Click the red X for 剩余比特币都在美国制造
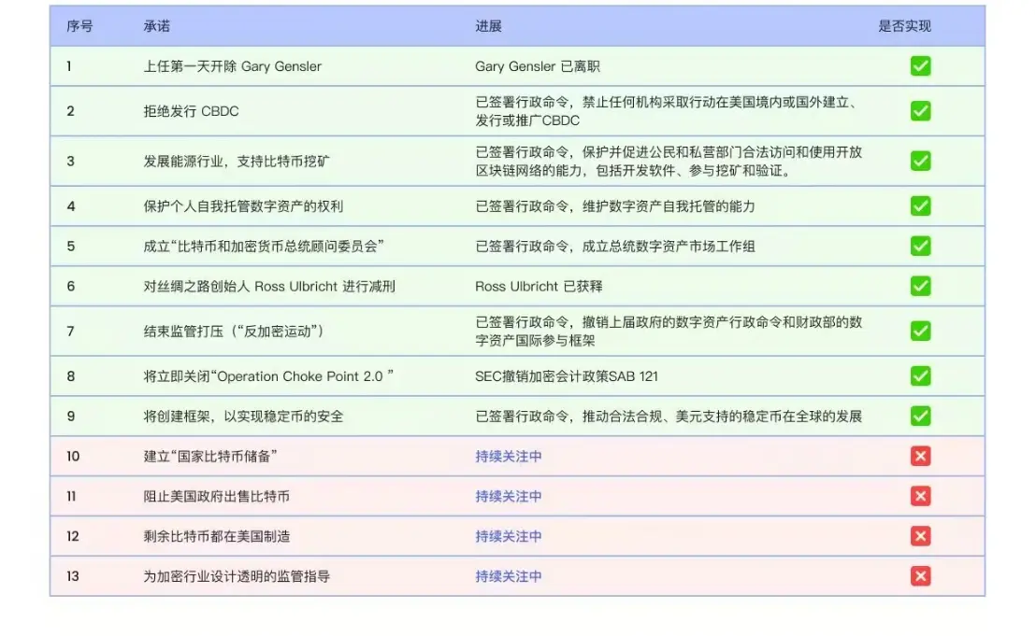The width and height of the screenshot is (1036, 636). pos(920,536)
